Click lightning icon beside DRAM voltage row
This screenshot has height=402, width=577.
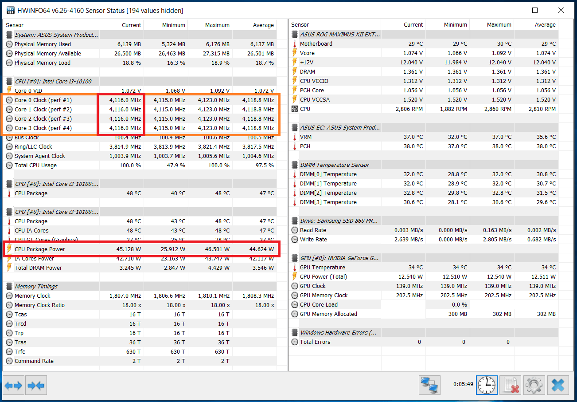295,72
